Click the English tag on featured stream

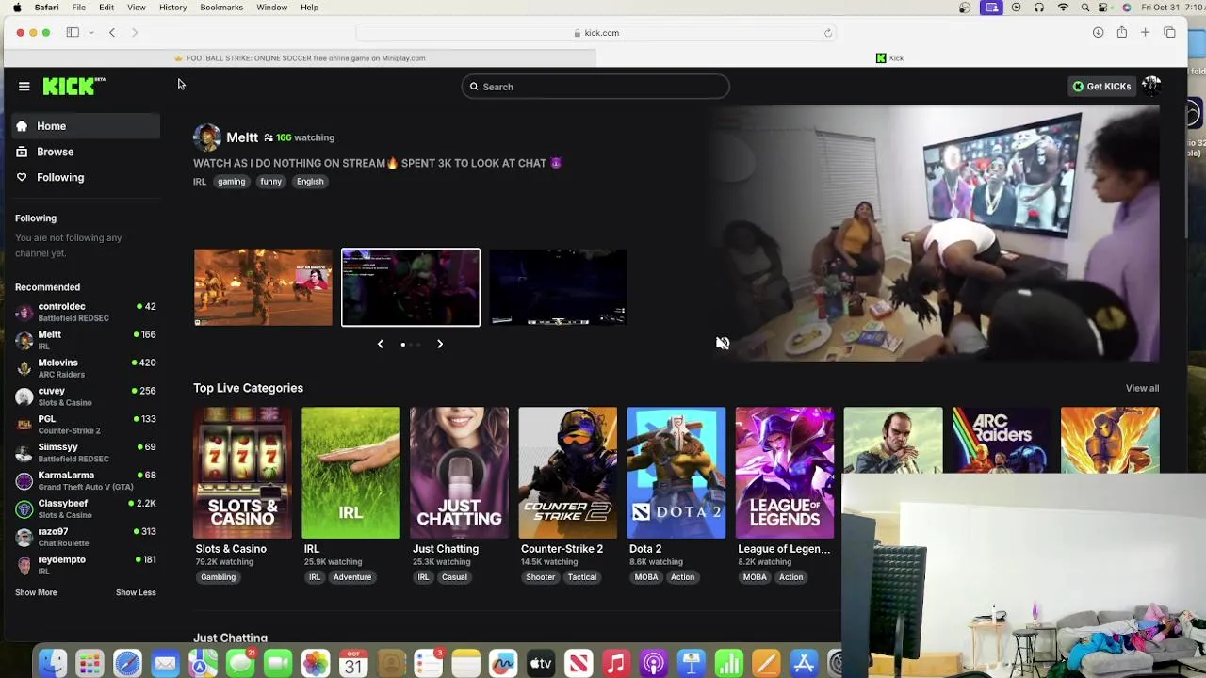click(310, 182)
